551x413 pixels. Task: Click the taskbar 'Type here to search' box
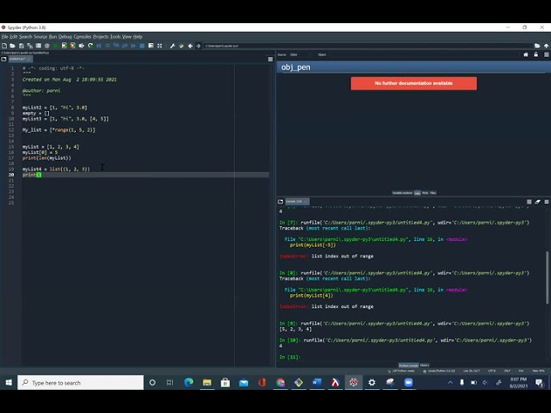point(80,382)
